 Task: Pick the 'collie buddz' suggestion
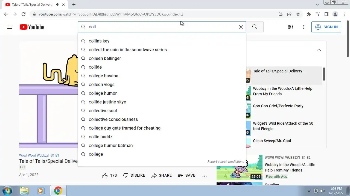[162, 137]
